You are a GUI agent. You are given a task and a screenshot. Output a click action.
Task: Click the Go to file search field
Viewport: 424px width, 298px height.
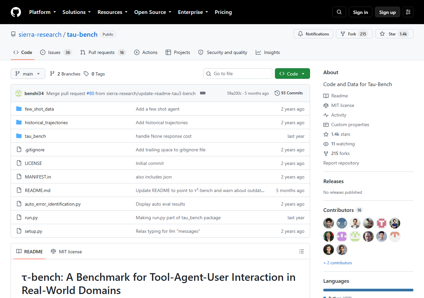click(x=238, y=74)
